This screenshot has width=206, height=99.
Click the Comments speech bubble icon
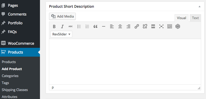(3, 14)
